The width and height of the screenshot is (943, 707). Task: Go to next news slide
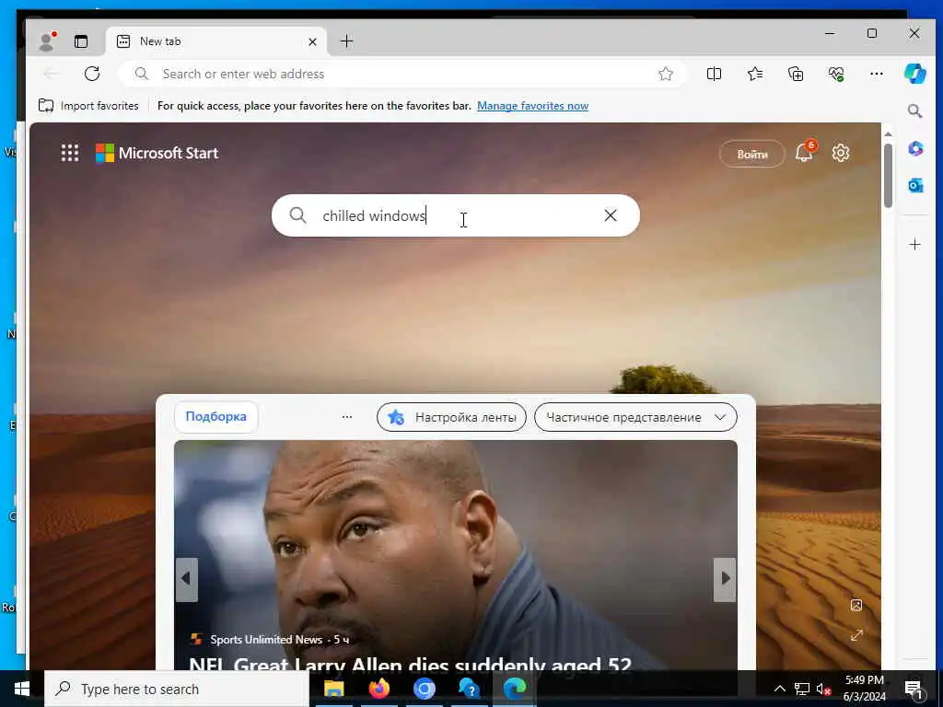click(725, 579)
